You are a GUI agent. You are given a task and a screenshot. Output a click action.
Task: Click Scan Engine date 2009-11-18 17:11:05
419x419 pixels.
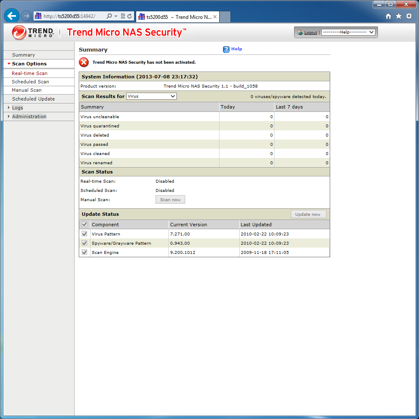tap(264, 253)
